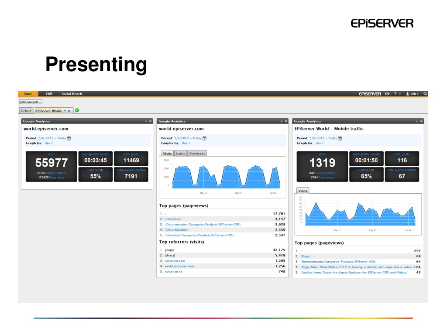Screen dimensions: 447x335
Task: Click period link in middle gadget
Action: (x=188, y=138)
